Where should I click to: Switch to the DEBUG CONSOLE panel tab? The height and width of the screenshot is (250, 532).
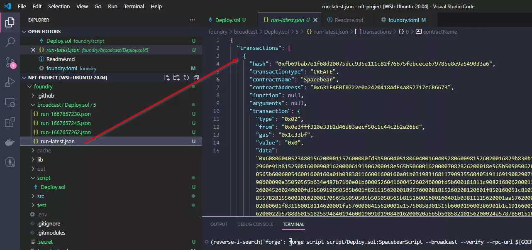pos(255,224)
